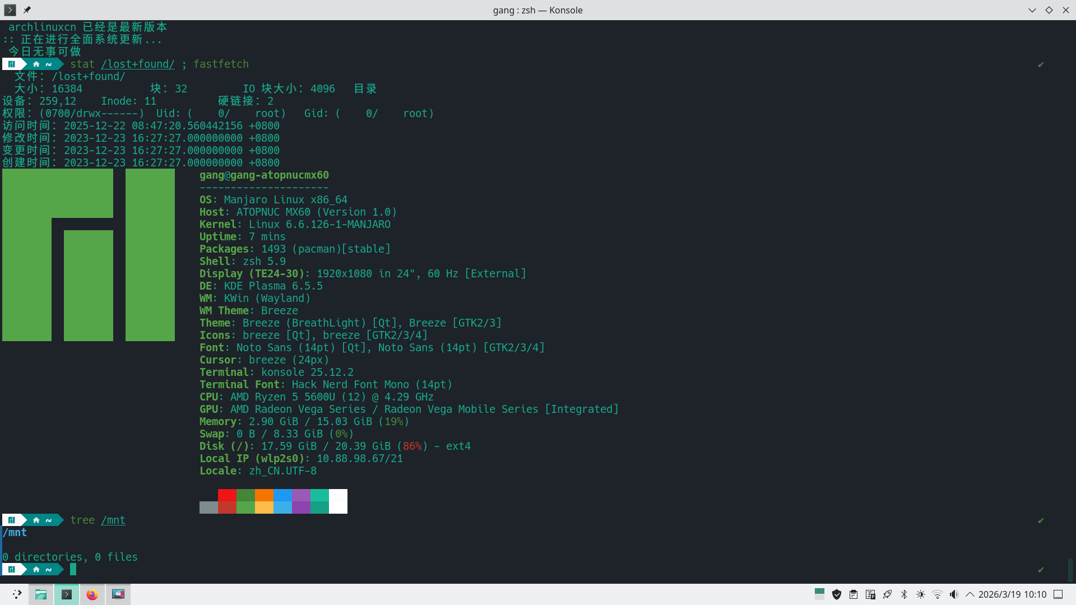Open Konsole window menu icon in titlebar
The width and height of the screenshot is (1076, 605).
[x=10, y=10]
